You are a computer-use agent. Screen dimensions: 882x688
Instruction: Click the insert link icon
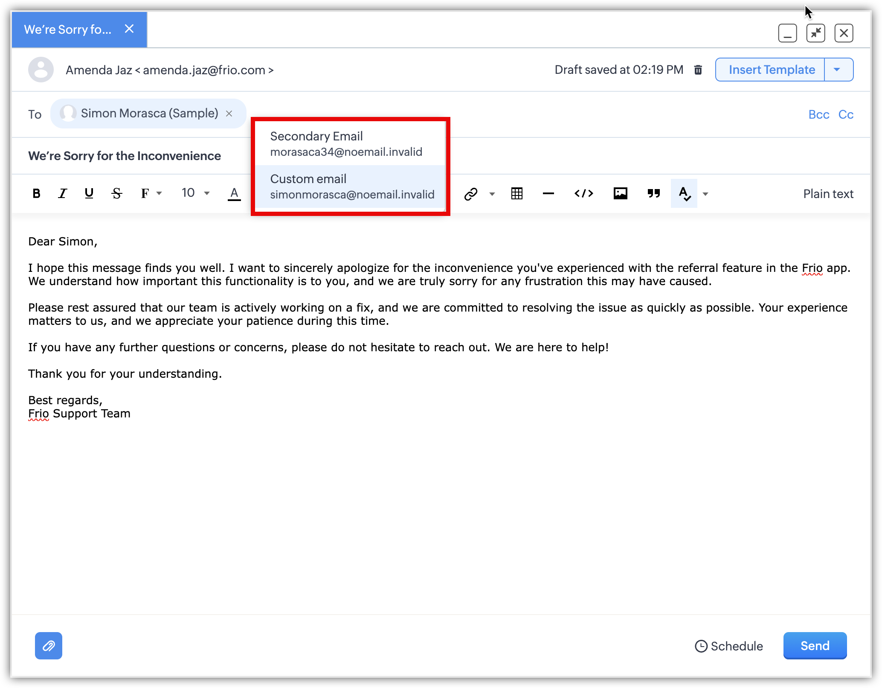(470, 194)
